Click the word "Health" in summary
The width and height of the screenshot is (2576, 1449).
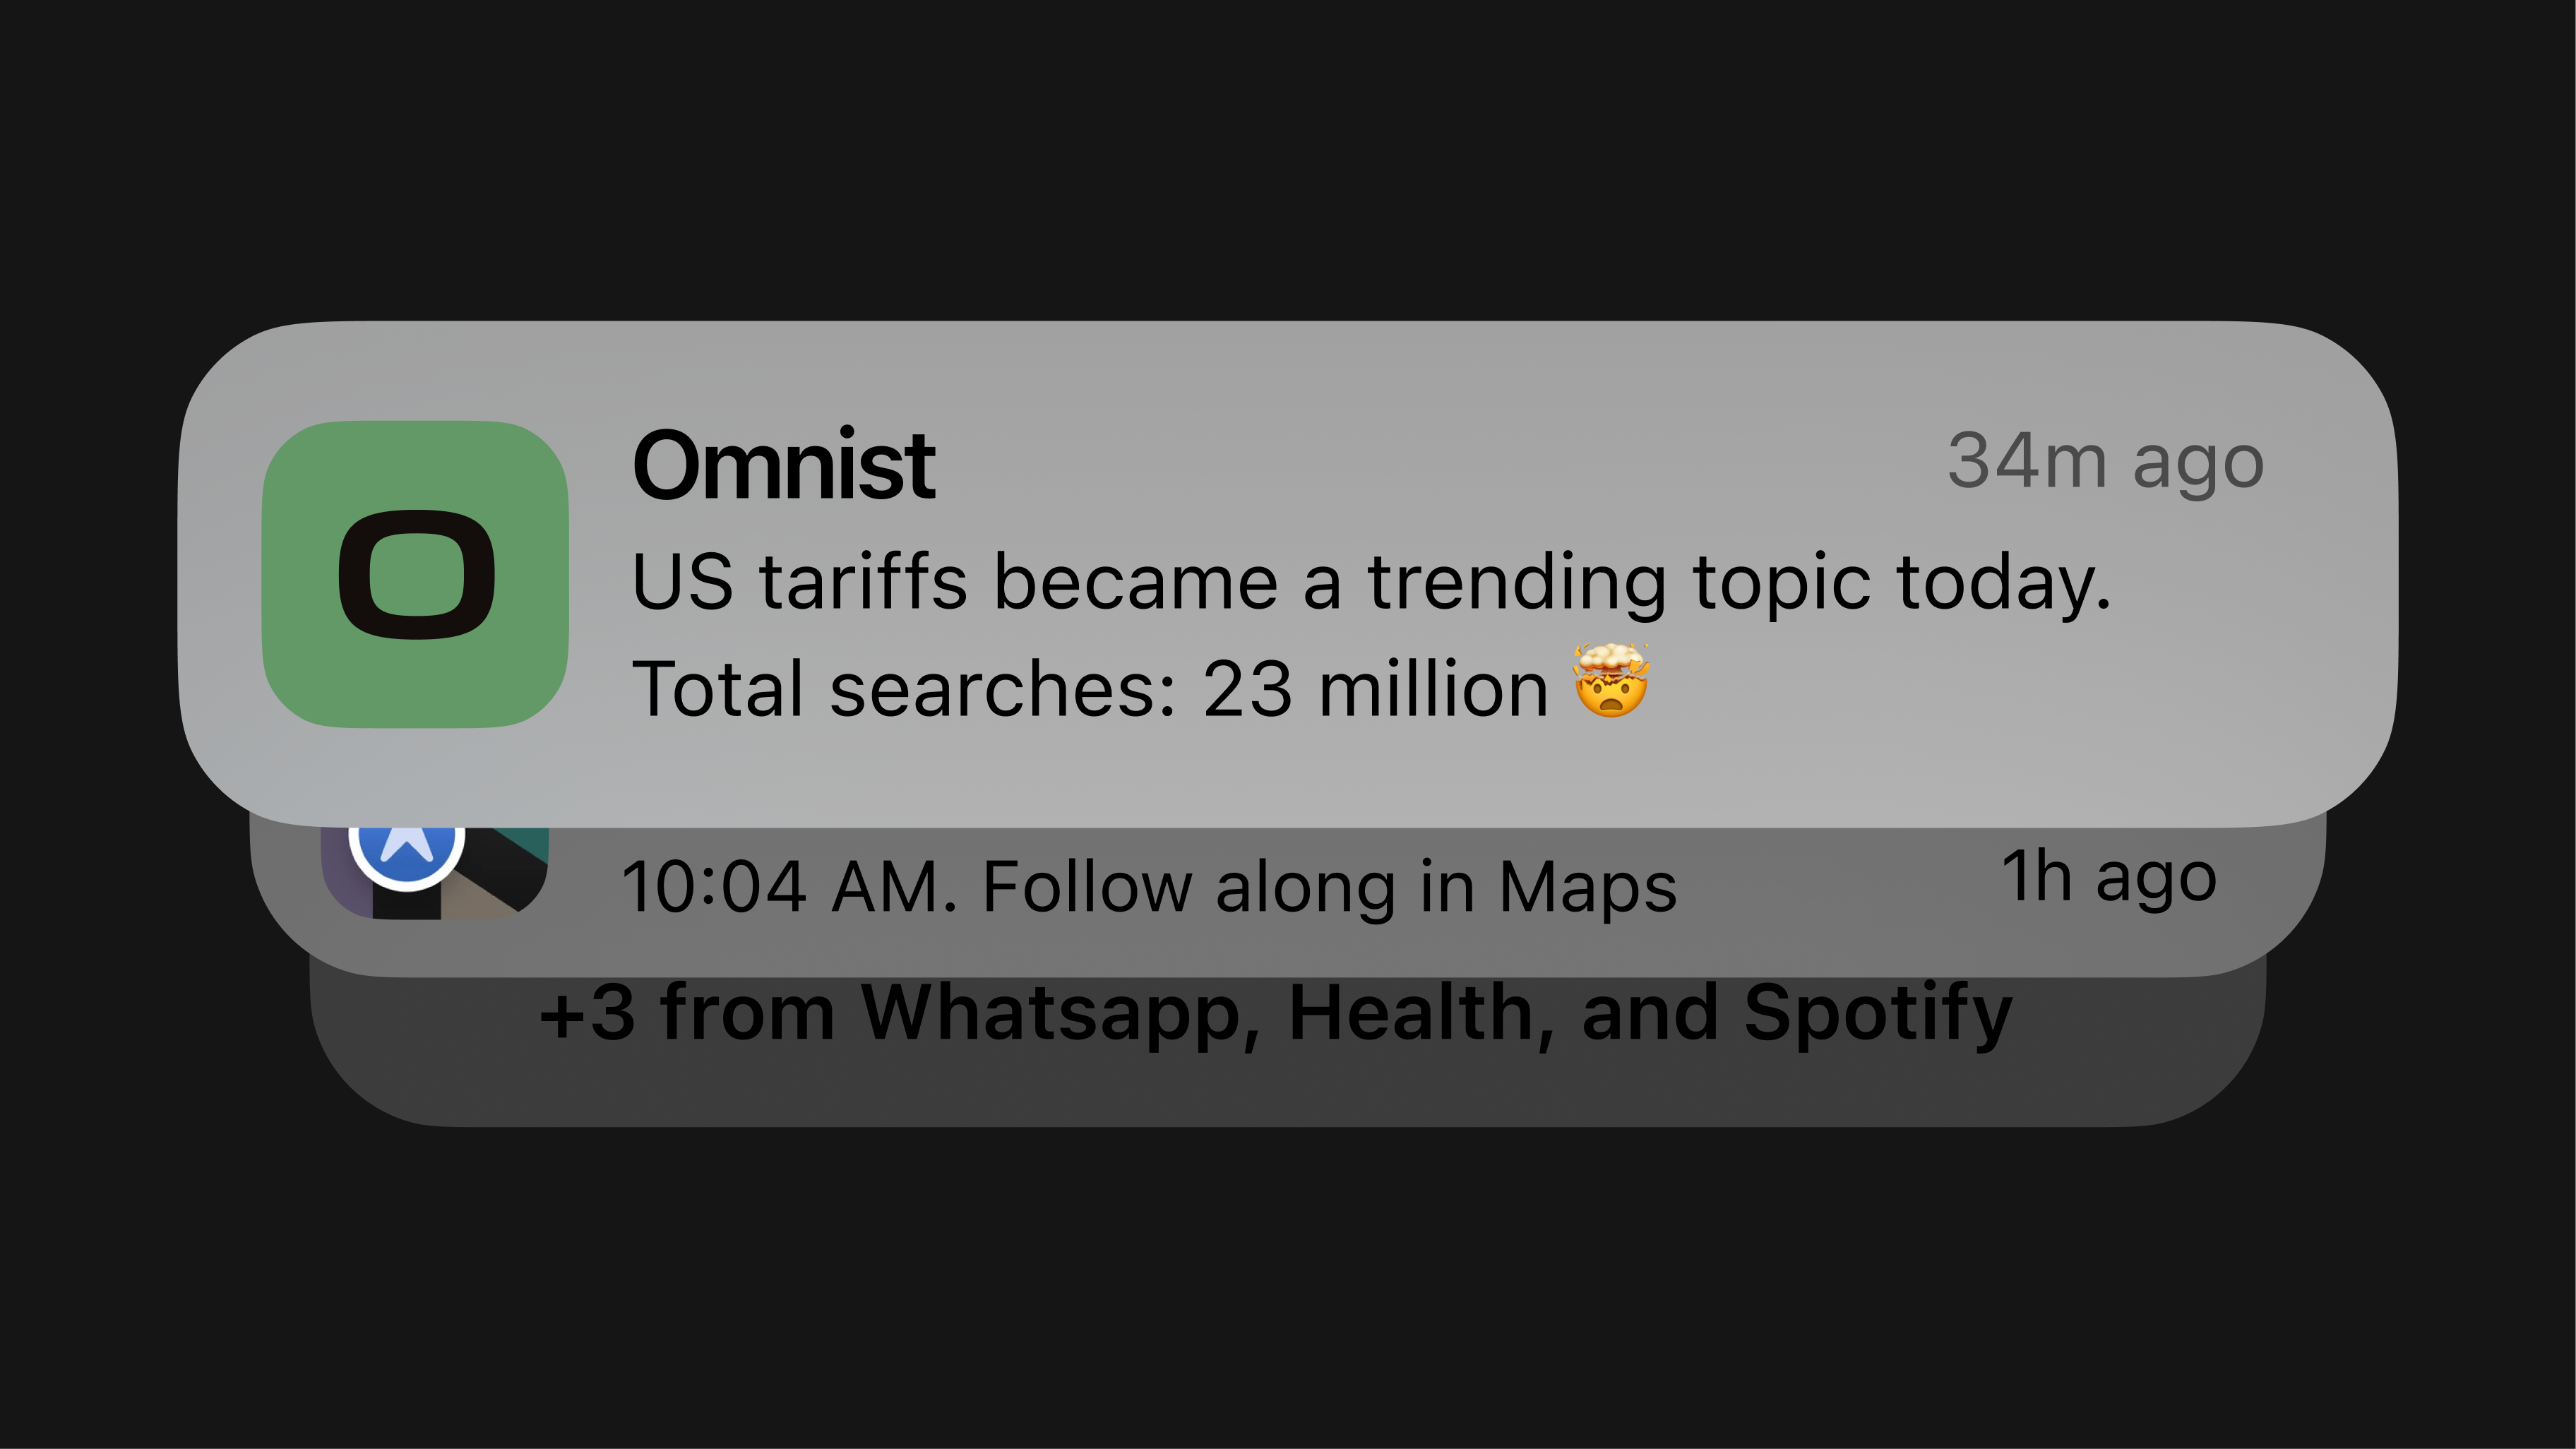(x=1410, y=1012)
